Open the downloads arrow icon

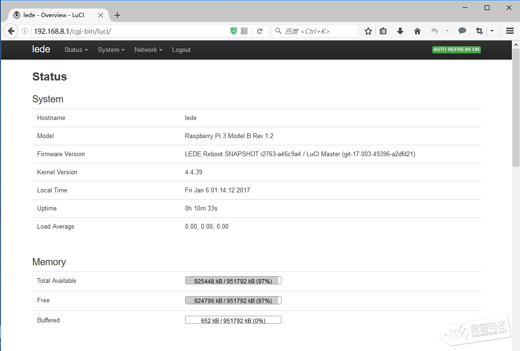point(400,31)
